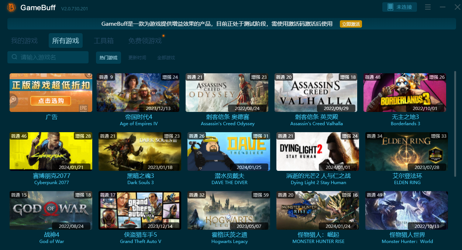
Task: Open the Dave the Diver cover
Action: pyautogui.click(x=229, y=151)
